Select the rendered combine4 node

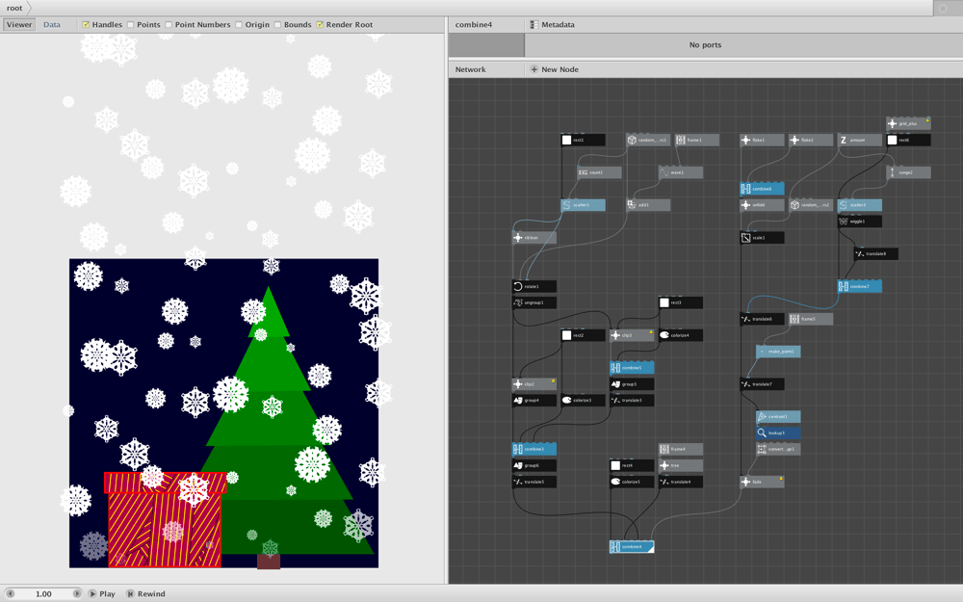pos(632,547)
